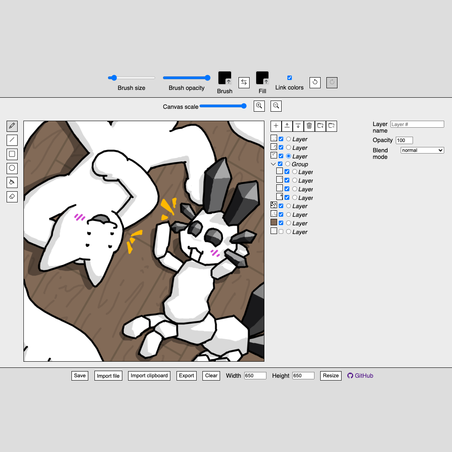
Task: Click the Save button
Action: click(x=80, y=376)
